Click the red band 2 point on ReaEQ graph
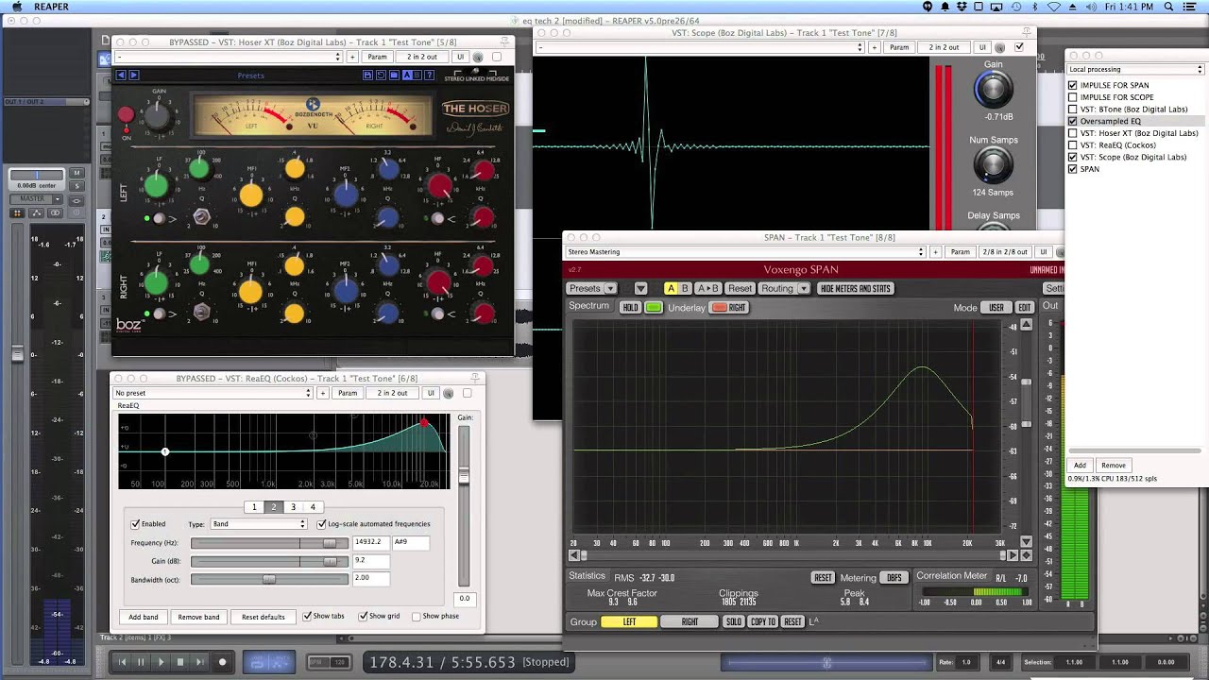1209x680 pixels. point(424,422)
